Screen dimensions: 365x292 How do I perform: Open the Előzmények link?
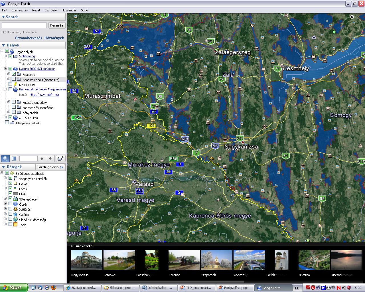(54, 38)
